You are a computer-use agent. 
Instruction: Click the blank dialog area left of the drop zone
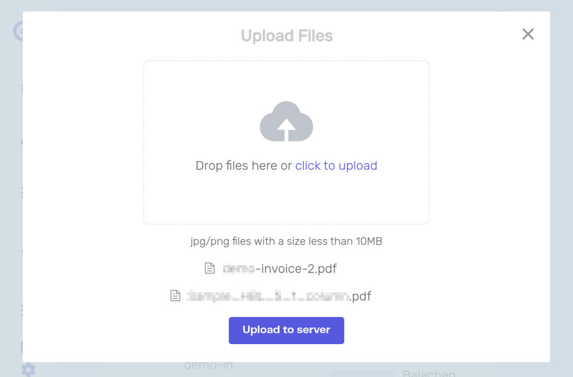point(84,143)
